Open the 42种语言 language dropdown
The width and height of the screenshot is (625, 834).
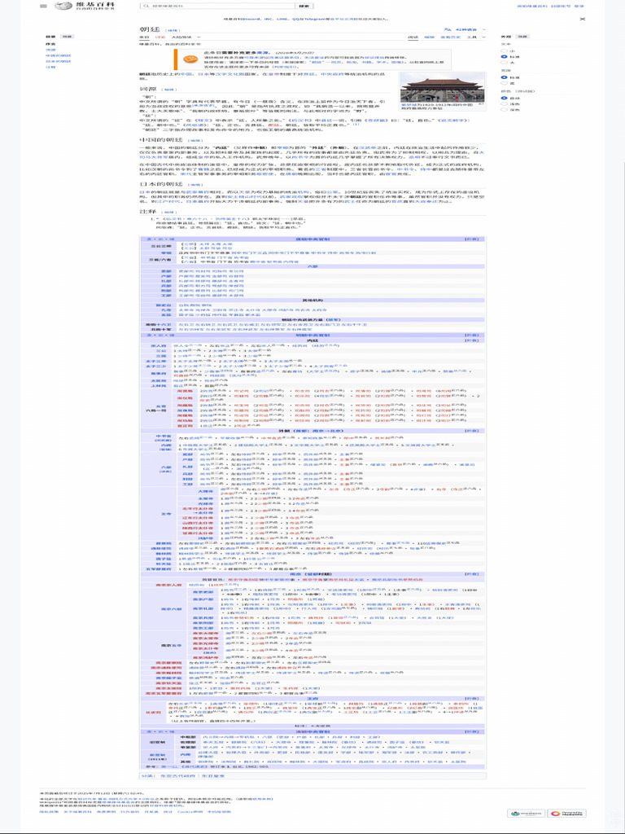468,30
